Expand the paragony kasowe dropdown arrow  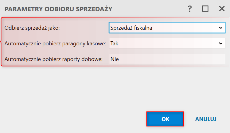[x=220, y=44]
